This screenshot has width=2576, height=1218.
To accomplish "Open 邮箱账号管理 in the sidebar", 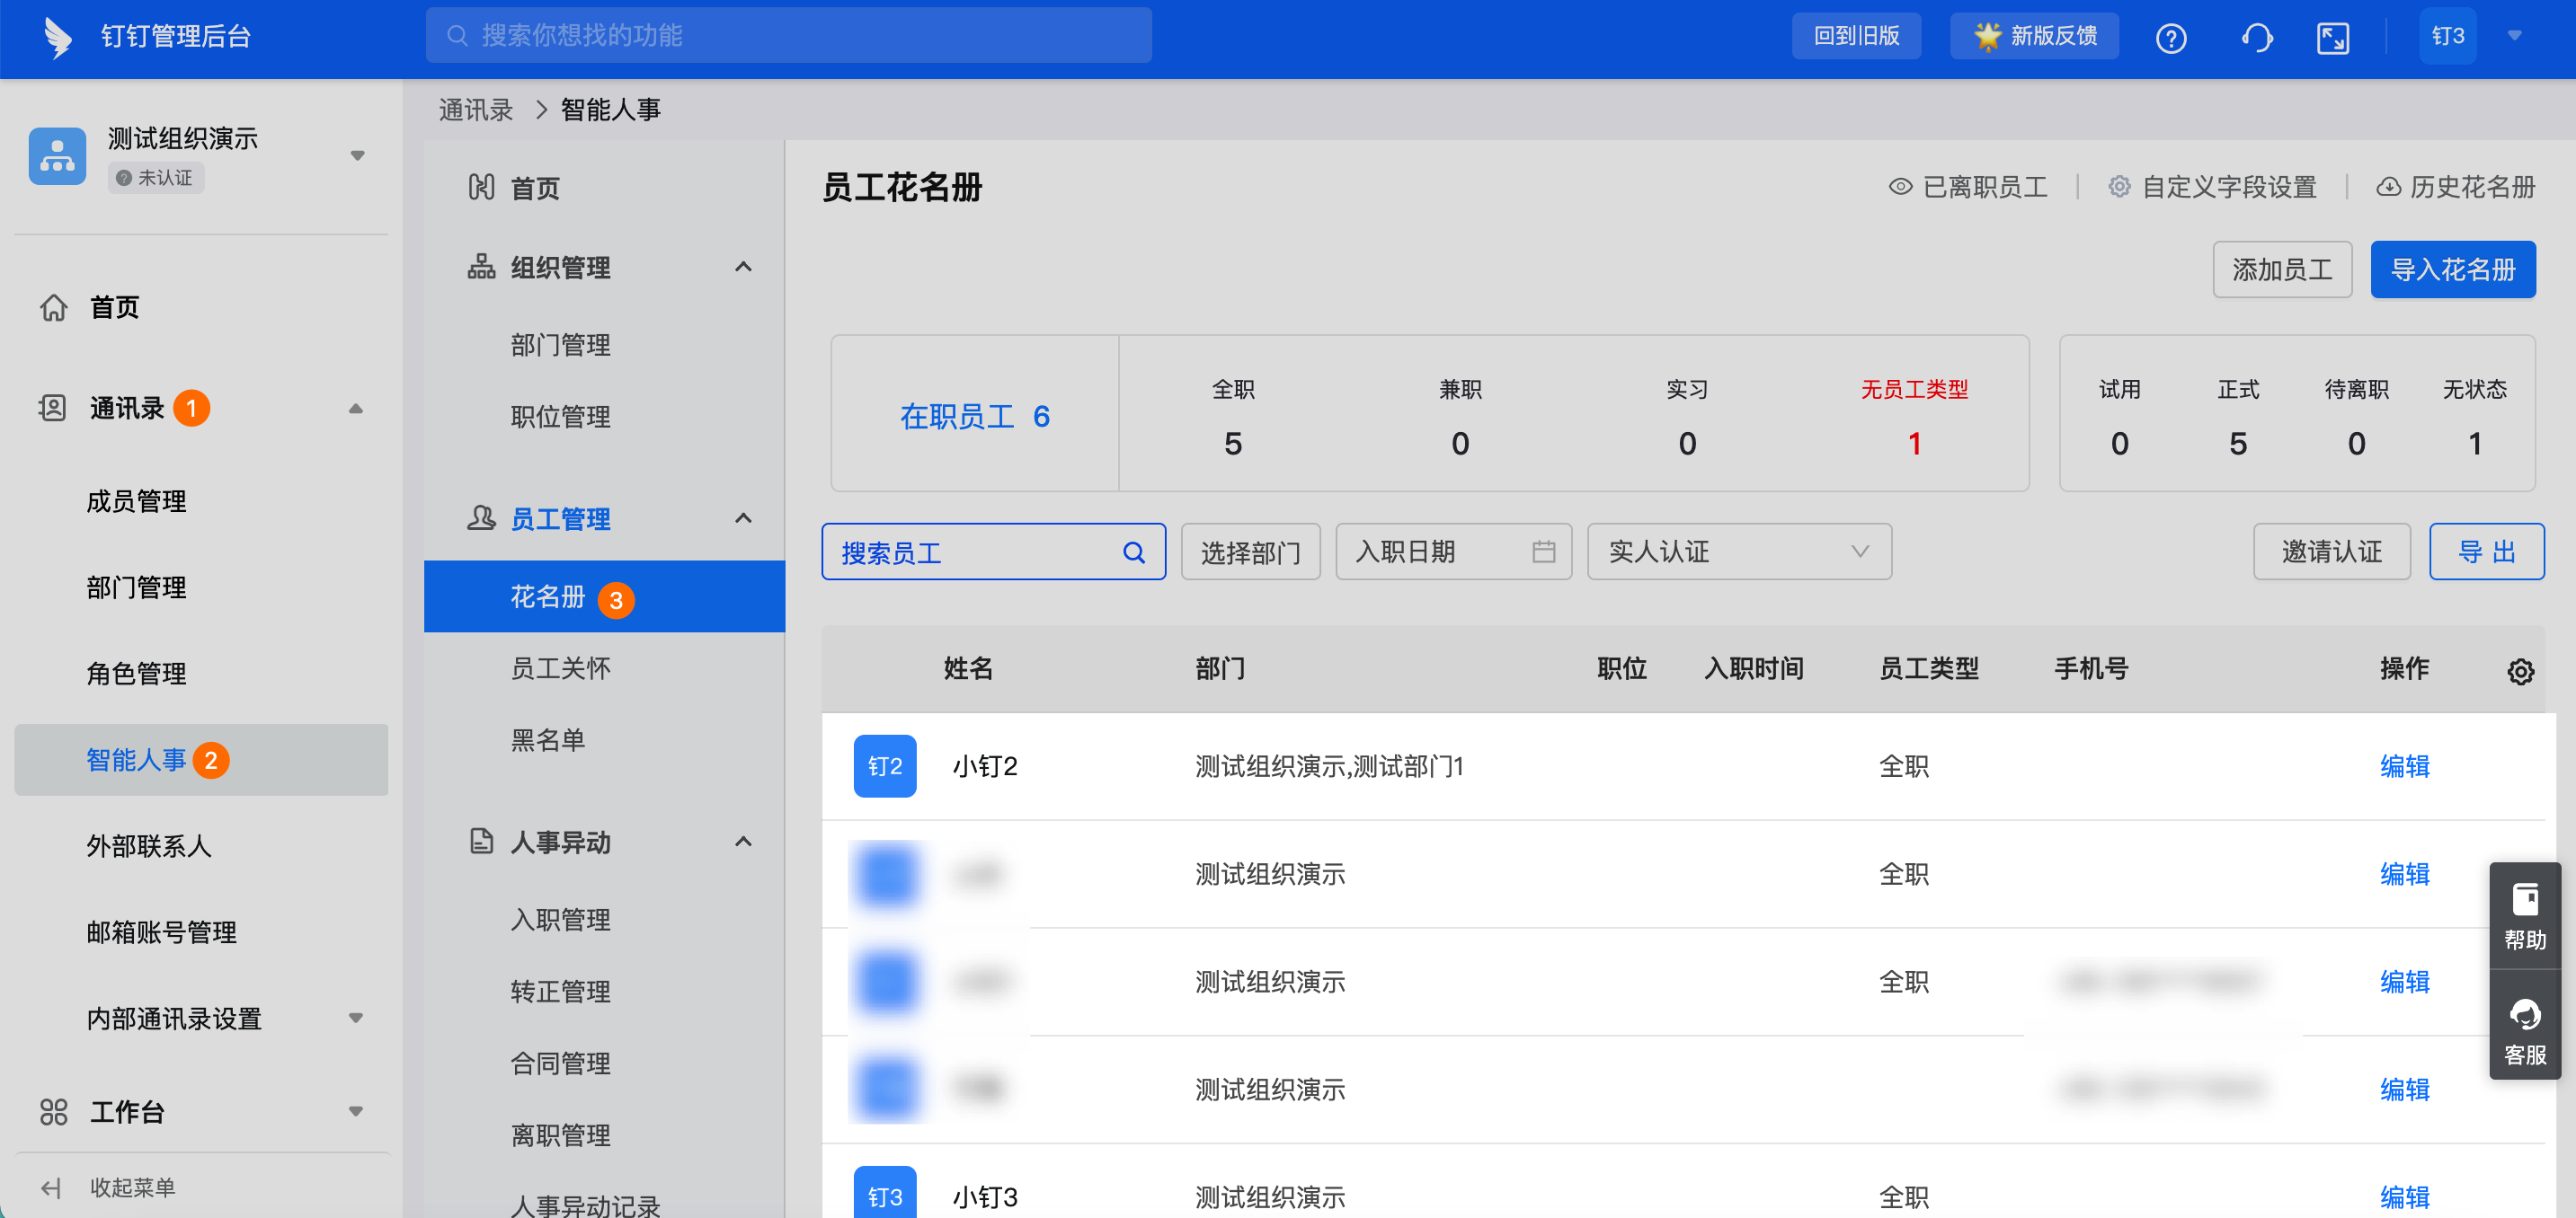I will [161, 932].
